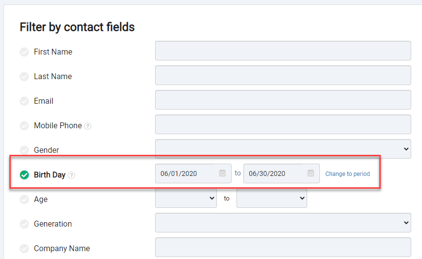Enable the Mobile Phone filter checkmark
Image resolution: width=422 pixels, height=259 pixels.
[x=24, y=126]
